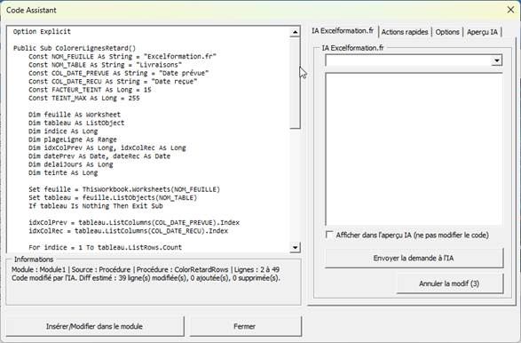
Task: Click the 'Dim teinte As Long' line
Action: 63,173
